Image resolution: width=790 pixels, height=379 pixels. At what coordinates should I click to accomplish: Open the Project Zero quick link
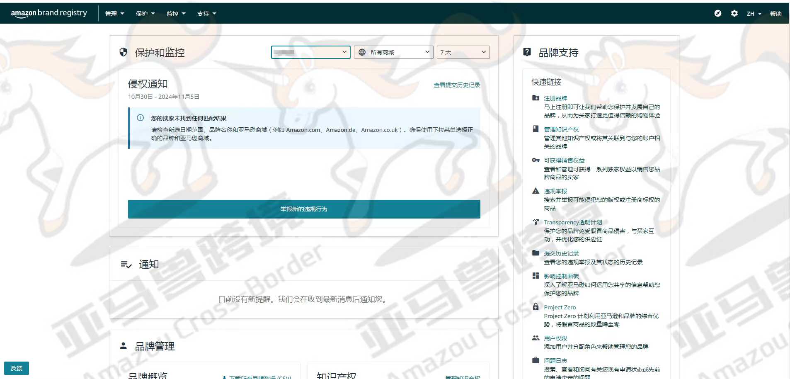[560, 307]
